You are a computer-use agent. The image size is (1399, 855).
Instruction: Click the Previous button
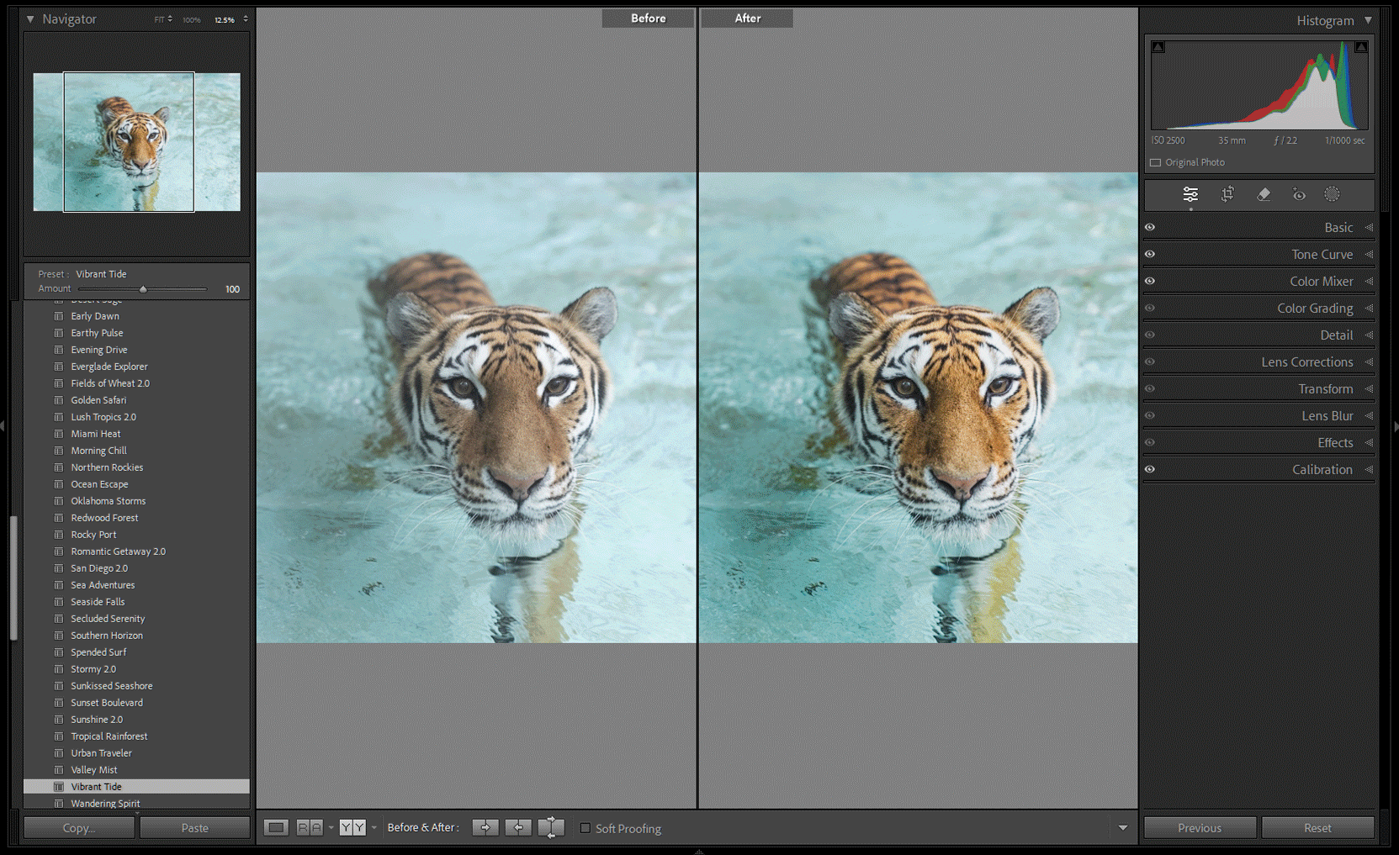pos(1199,827)
